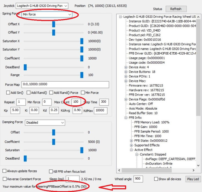Expand the FFB State tree node
The width and height of the screenshot is (202, 192).
coord(131,141)
